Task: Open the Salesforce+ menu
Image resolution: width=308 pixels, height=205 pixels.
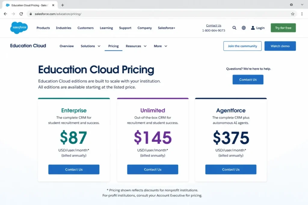Action: coord(167,28)
